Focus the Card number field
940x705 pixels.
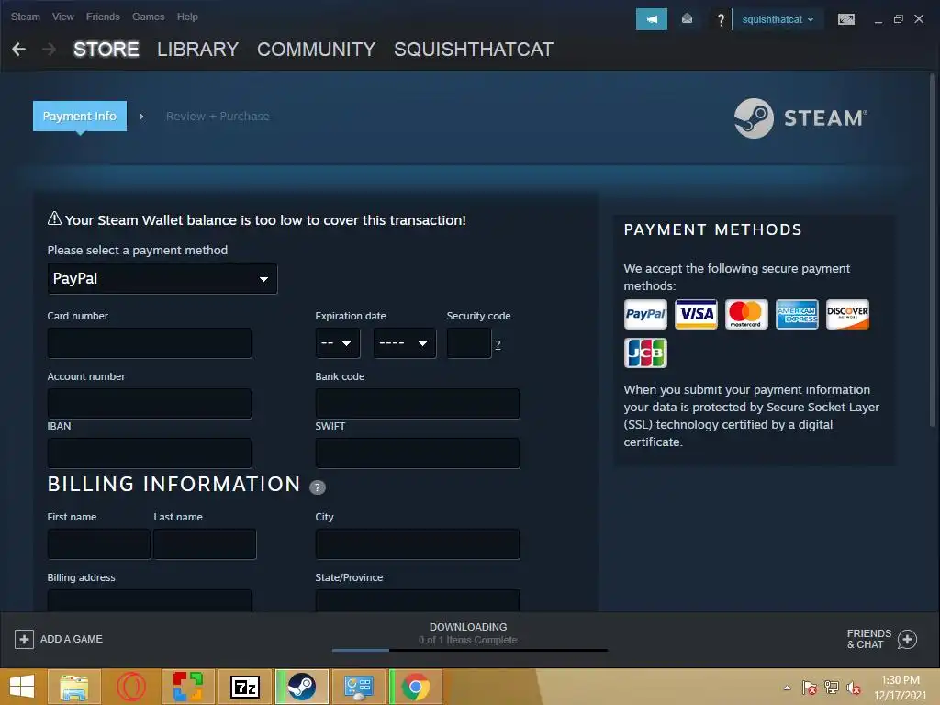pos(150,343)
